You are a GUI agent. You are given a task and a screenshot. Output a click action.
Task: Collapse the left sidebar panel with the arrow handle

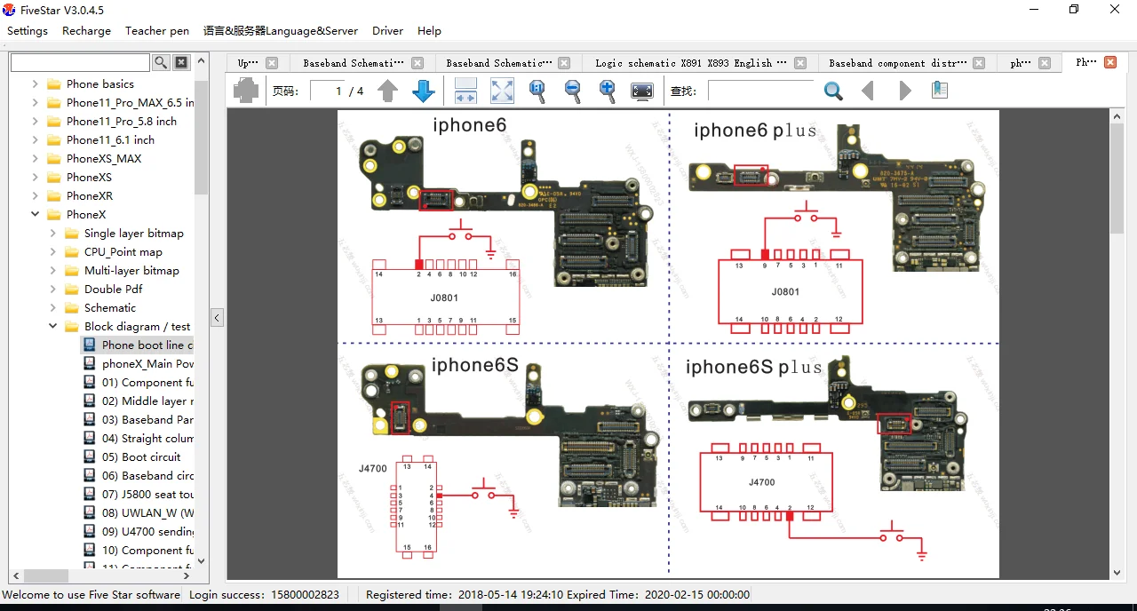pyautogui.click(x=218, y=318)
